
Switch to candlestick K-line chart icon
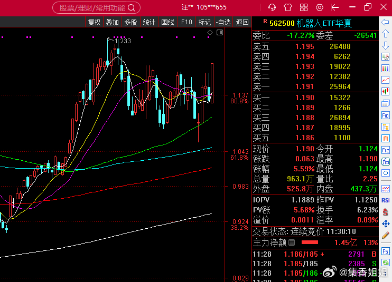click(385, 92)
